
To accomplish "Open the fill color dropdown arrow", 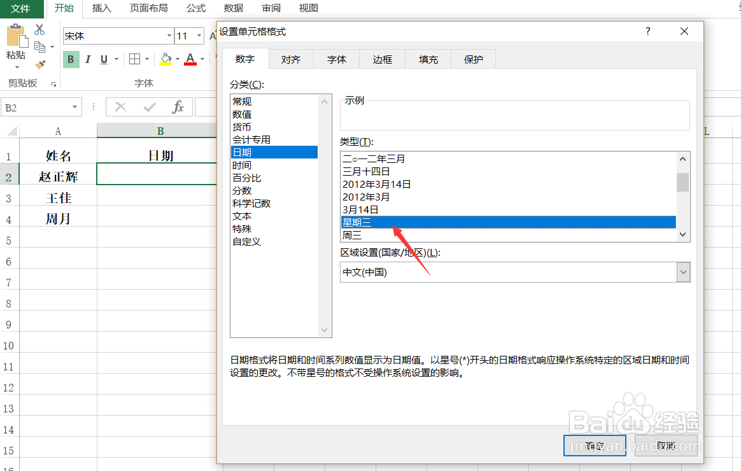I will point(178,59).
